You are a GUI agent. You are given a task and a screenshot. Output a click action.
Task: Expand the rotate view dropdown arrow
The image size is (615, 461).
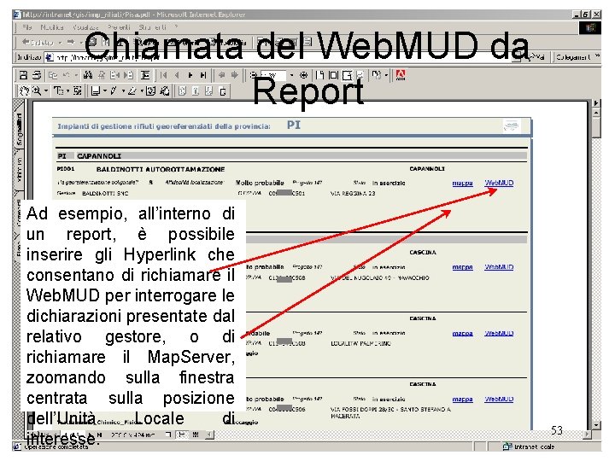pyautogui.click(x=386, y=75)
